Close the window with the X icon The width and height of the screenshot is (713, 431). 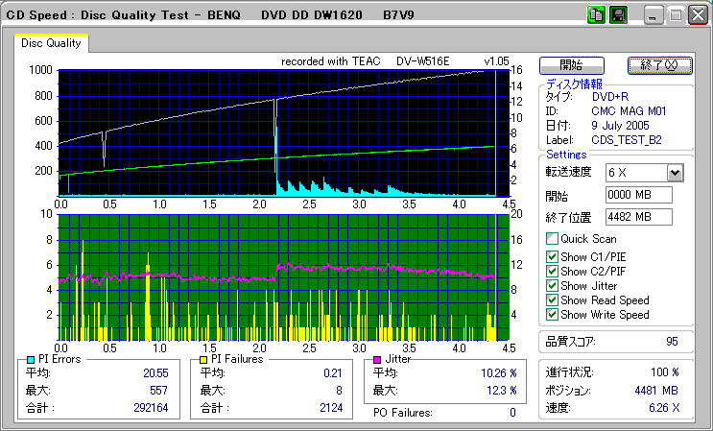tap(697, 15)
